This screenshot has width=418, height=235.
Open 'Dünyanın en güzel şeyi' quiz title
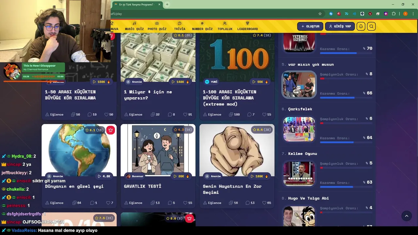tap(74, 186)
